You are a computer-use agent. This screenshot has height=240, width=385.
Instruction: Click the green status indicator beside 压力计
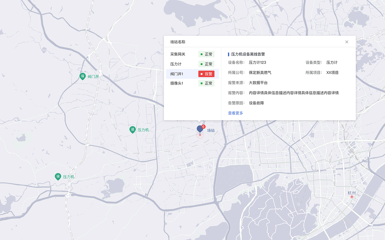[202, 64]
